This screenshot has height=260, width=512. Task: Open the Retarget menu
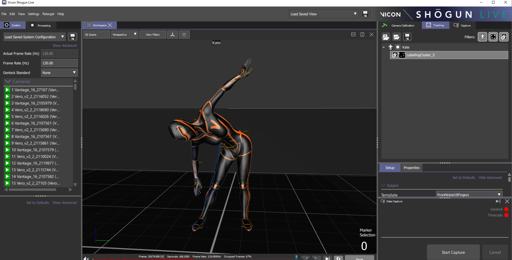point(48,14)
